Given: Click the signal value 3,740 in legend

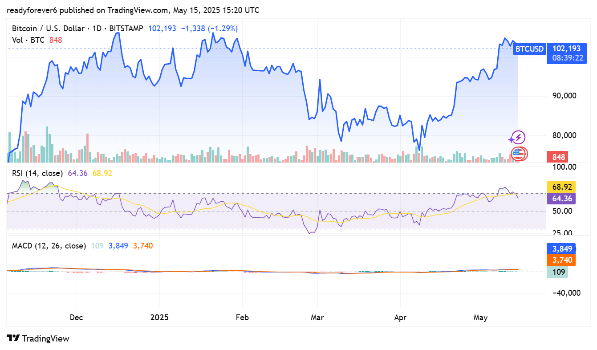Looking at the screenshot, I should tap(142, 245).
